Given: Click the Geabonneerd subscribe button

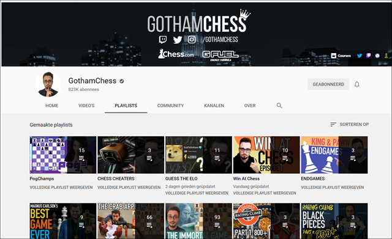Looking at the screenshot, I should point(328,84).
